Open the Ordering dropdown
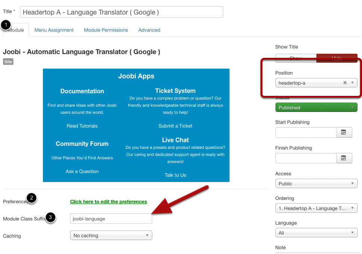The width and height of the screenshot is (362, 254). pos(316,208)
